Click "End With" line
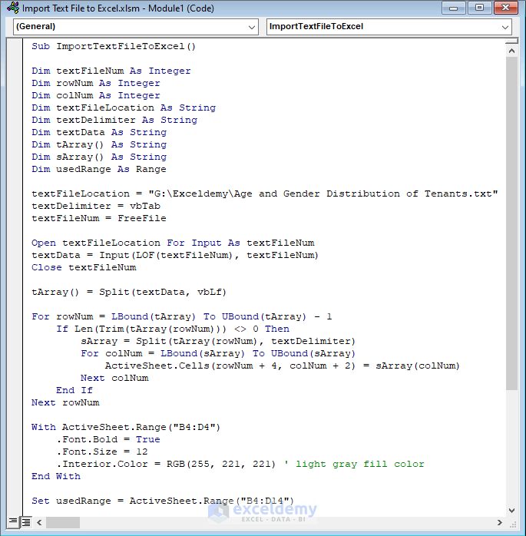 [56, 476]
